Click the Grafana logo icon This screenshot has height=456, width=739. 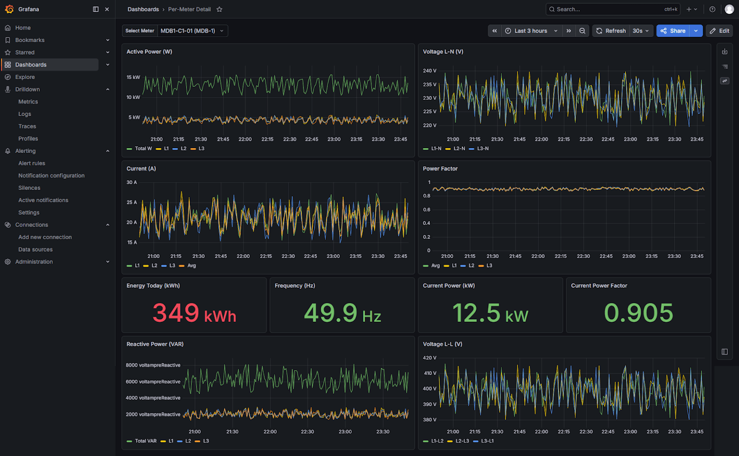click(x=9, y=9)
